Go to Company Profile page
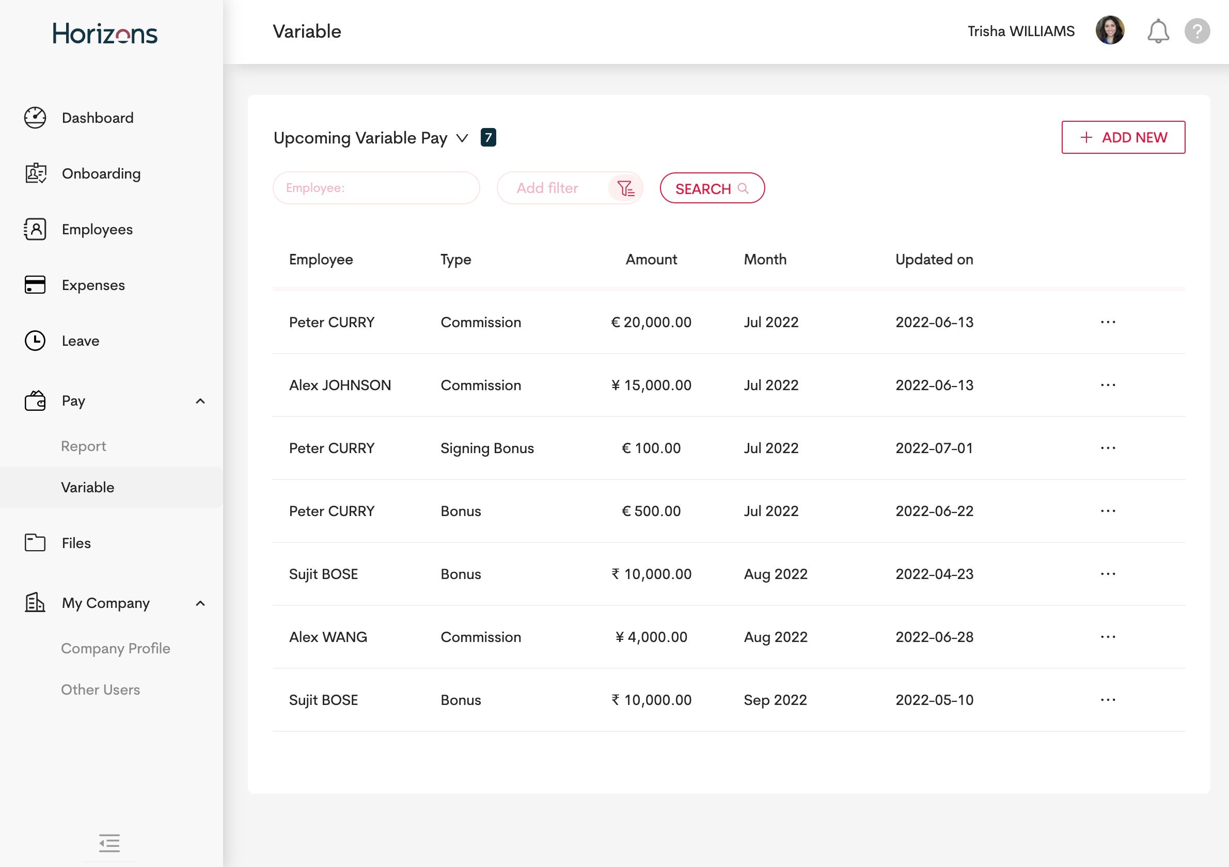This screenshot has height=867, width=1229. (x=116, y=648)
